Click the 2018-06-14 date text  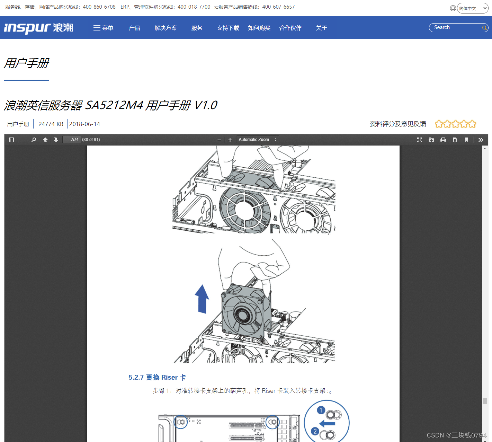(x=84, y=124)
